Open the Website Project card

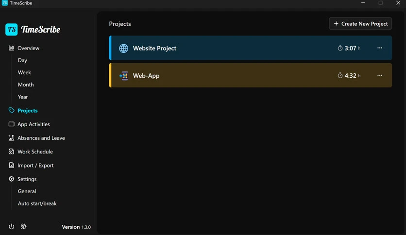(x=251, y=48)
